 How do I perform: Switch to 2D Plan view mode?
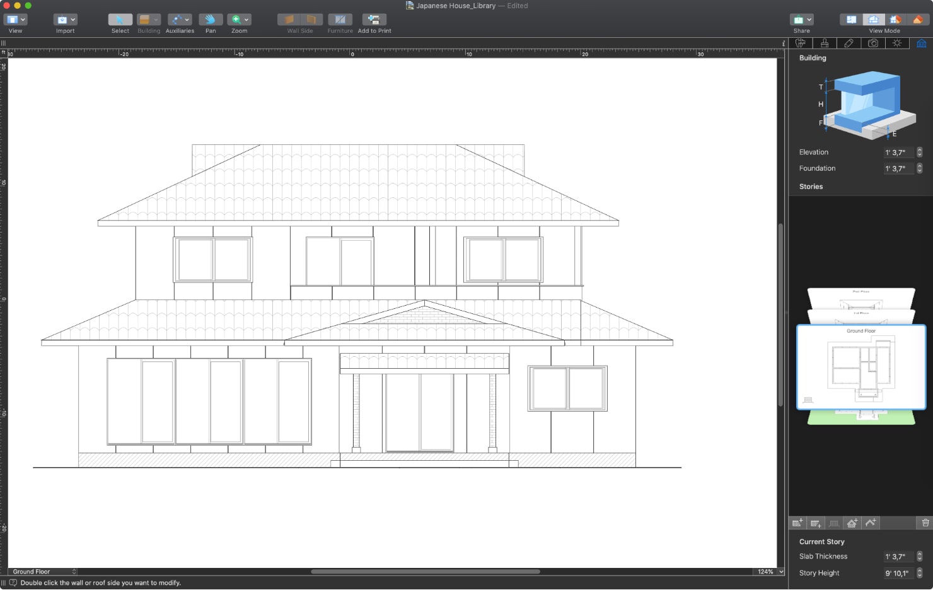tap(851, 20)
